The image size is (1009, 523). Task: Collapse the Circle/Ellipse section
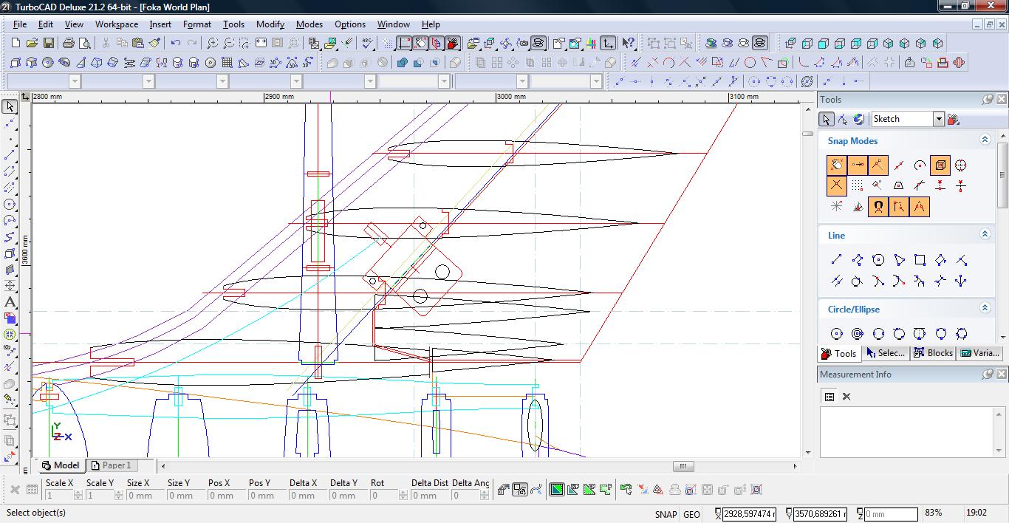(985, 308)
